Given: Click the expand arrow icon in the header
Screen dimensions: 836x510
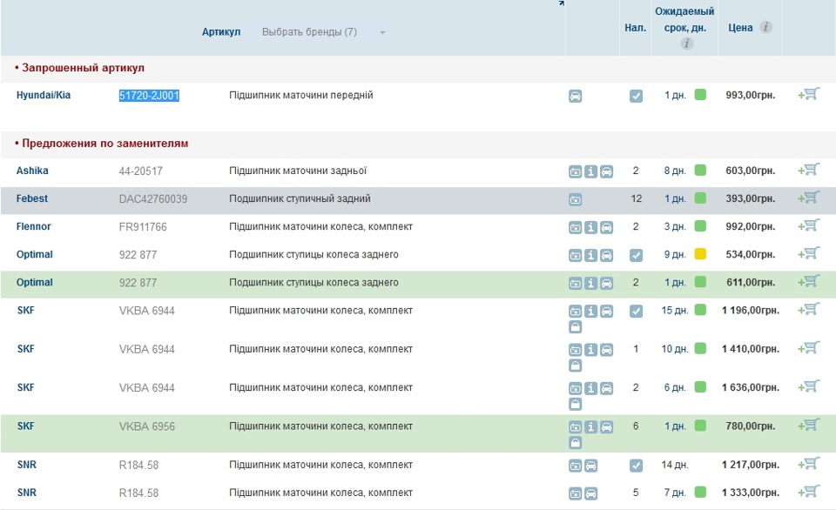Looking at the screenshot, I should (561, 3).
